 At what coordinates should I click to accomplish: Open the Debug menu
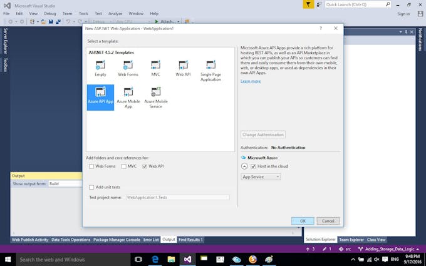(x=49, y=13)
